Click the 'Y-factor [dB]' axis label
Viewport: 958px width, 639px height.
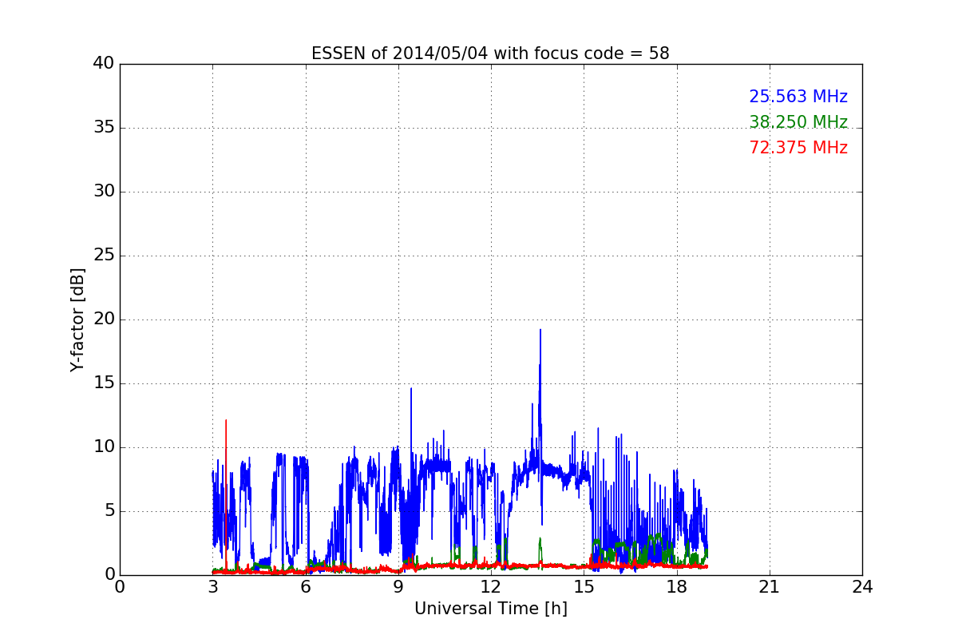pos(77,319)
